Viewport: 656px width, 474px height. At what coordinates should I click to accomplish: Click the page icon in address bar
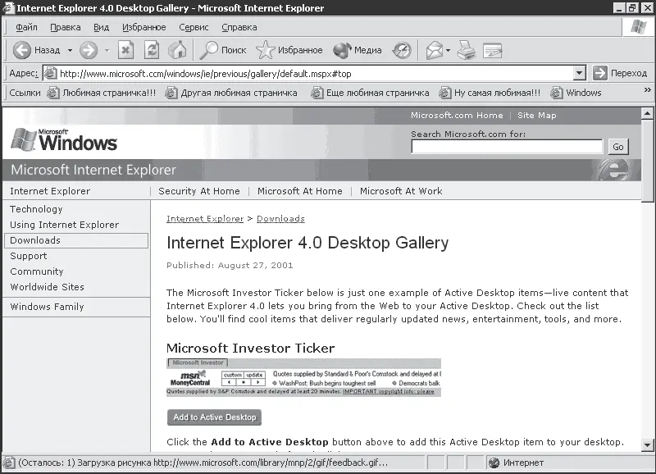click(50, 74)
